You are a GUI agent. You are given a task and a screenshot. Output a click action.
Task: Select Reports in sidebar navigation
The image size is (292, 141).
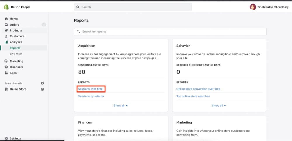coord(15,48)
